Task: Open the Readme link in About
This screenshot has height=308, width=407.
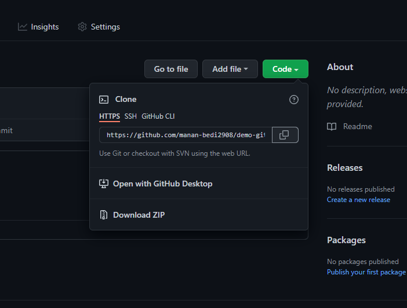Action: (357, 126)
